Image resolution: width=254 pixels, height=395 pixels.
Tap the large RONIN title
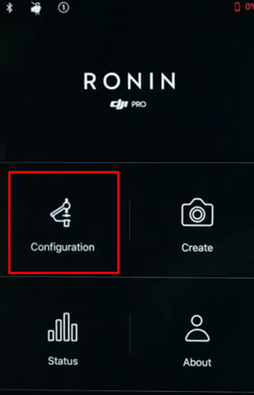tap(130, 81)
